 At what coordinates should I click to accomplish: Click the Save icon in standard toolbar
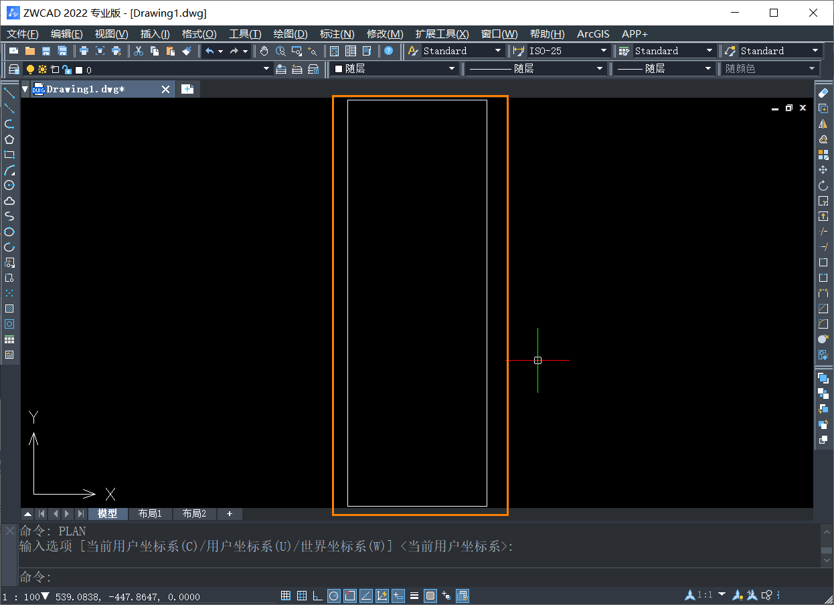(46, 51)
